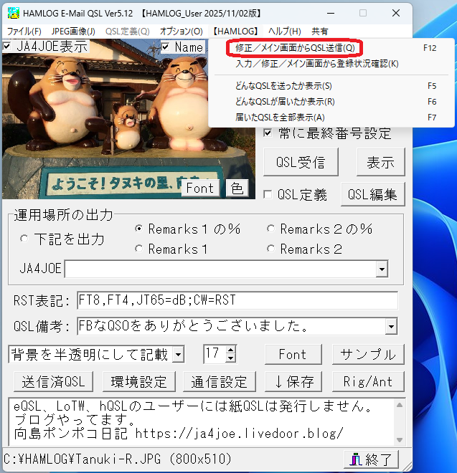
Task: Open the 送信済QSL button
Action: (x=54, y=381)
